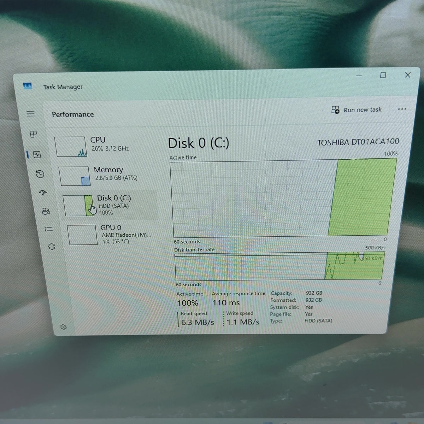Image resolution: width=424 pixels, height=424 pixels.
Task: Click the Performance page title
Action: pos(73,114)
